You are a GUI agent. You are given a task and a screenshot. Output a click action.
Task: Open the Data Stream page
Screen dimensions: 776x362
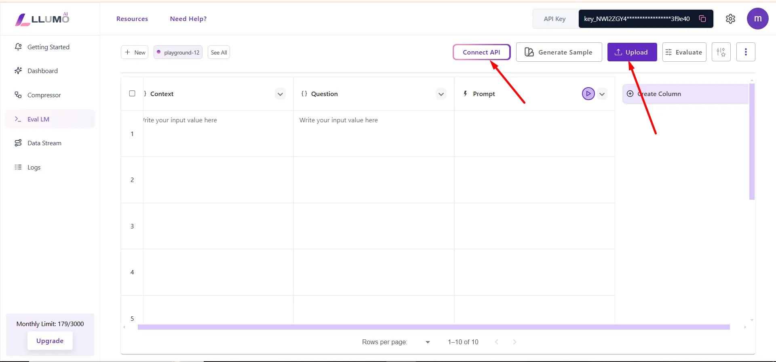point(50,143)
